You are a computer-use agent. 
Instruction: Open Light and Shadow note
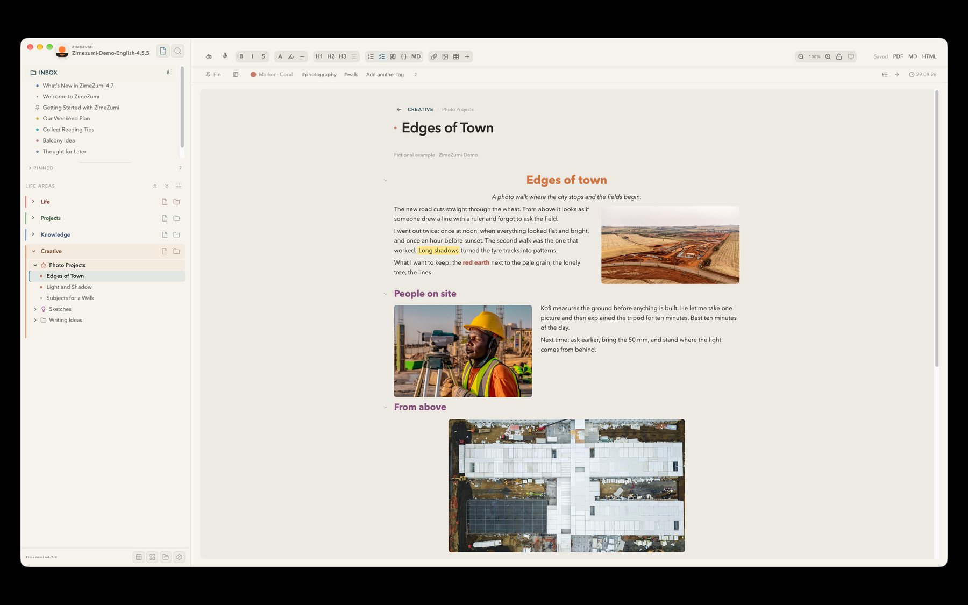(69, 287)
